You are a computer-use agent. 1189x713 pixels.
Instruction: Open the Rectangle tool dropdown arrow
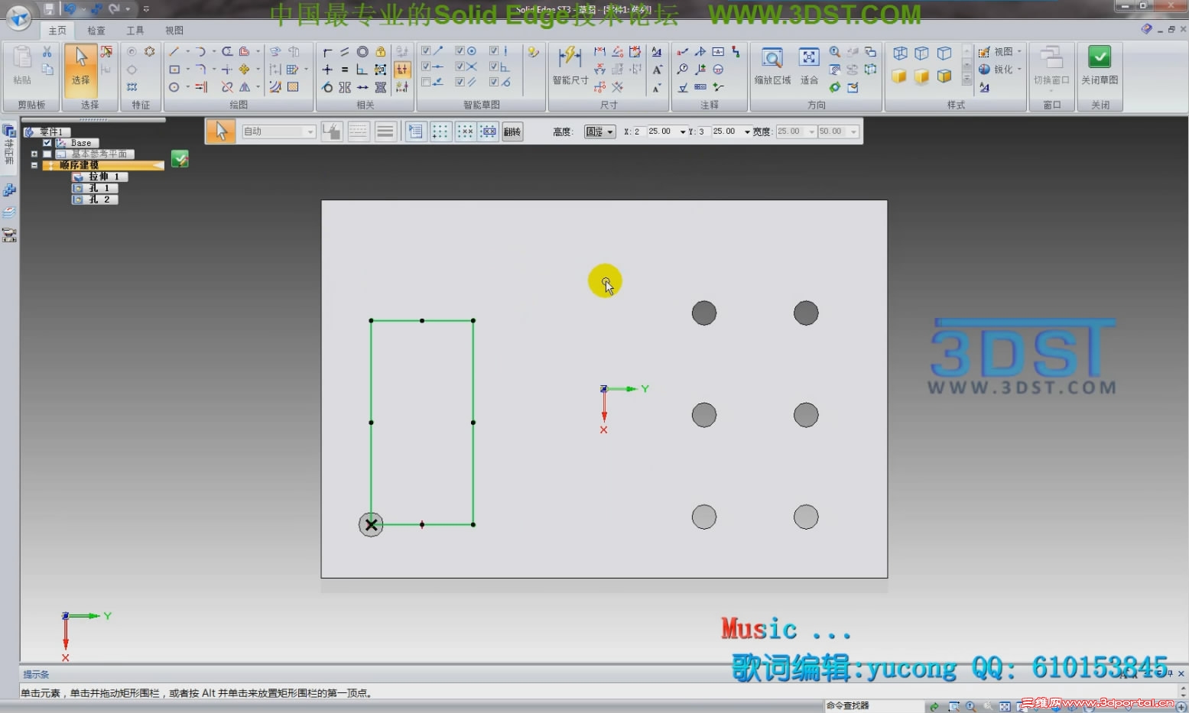click(x=187, y=69)
